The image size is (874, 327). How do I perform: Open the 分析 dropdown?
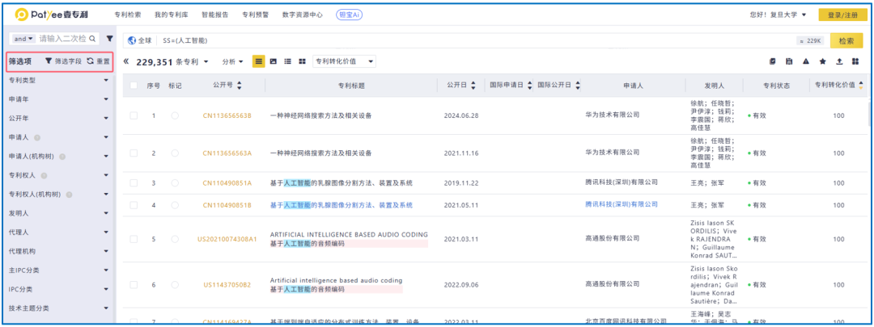click(232, 61)
